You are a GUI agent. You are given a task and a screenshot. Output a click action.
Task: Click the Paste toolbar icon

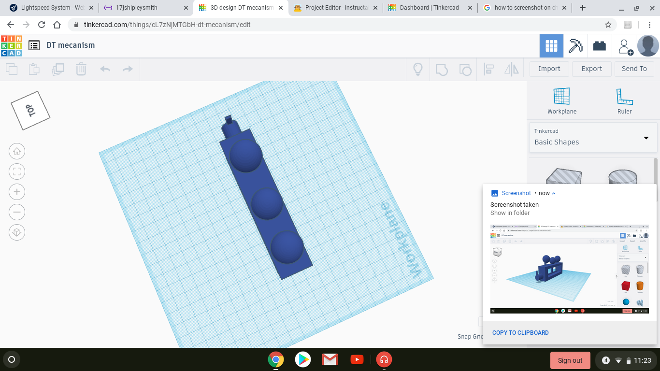34,69
